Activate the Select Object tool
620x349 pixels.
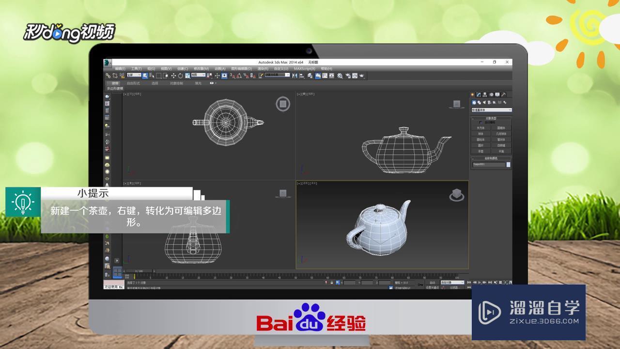[x=145, y=76]
